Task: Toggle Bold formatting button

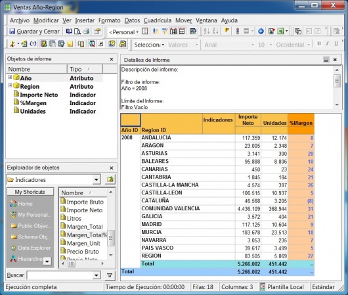Action: coord(319,44)
